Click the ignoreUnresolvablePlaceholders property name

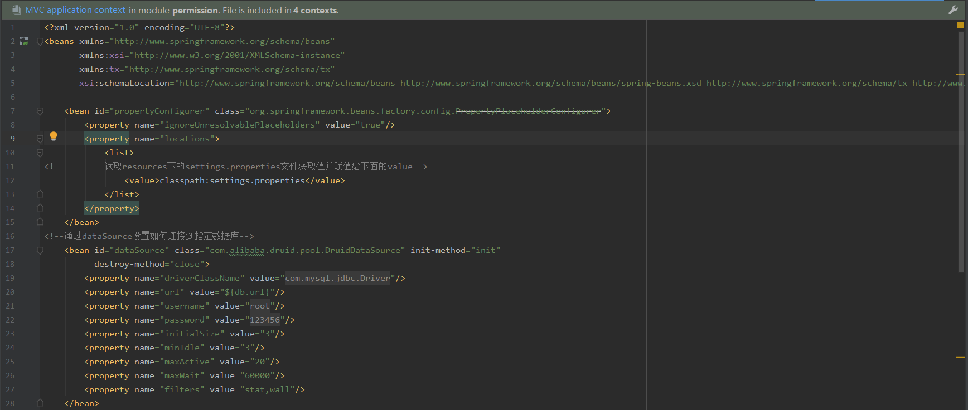coord(240,125)
